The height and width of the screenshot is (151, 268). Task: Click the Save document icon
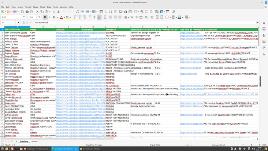pyautogui.click(x=15, y=12)
